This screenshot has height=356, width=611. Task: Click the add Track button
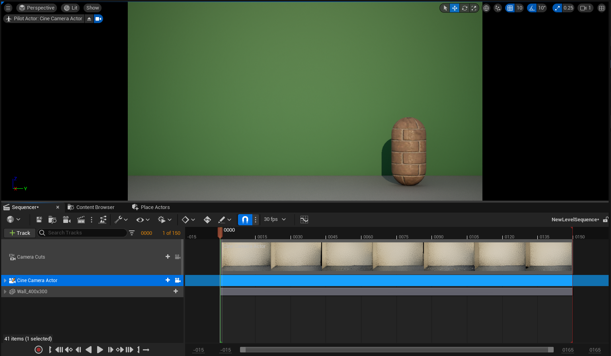(x=20, y=233)
